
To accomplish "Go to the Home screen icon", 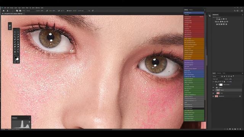I will [x=3, y=11].
